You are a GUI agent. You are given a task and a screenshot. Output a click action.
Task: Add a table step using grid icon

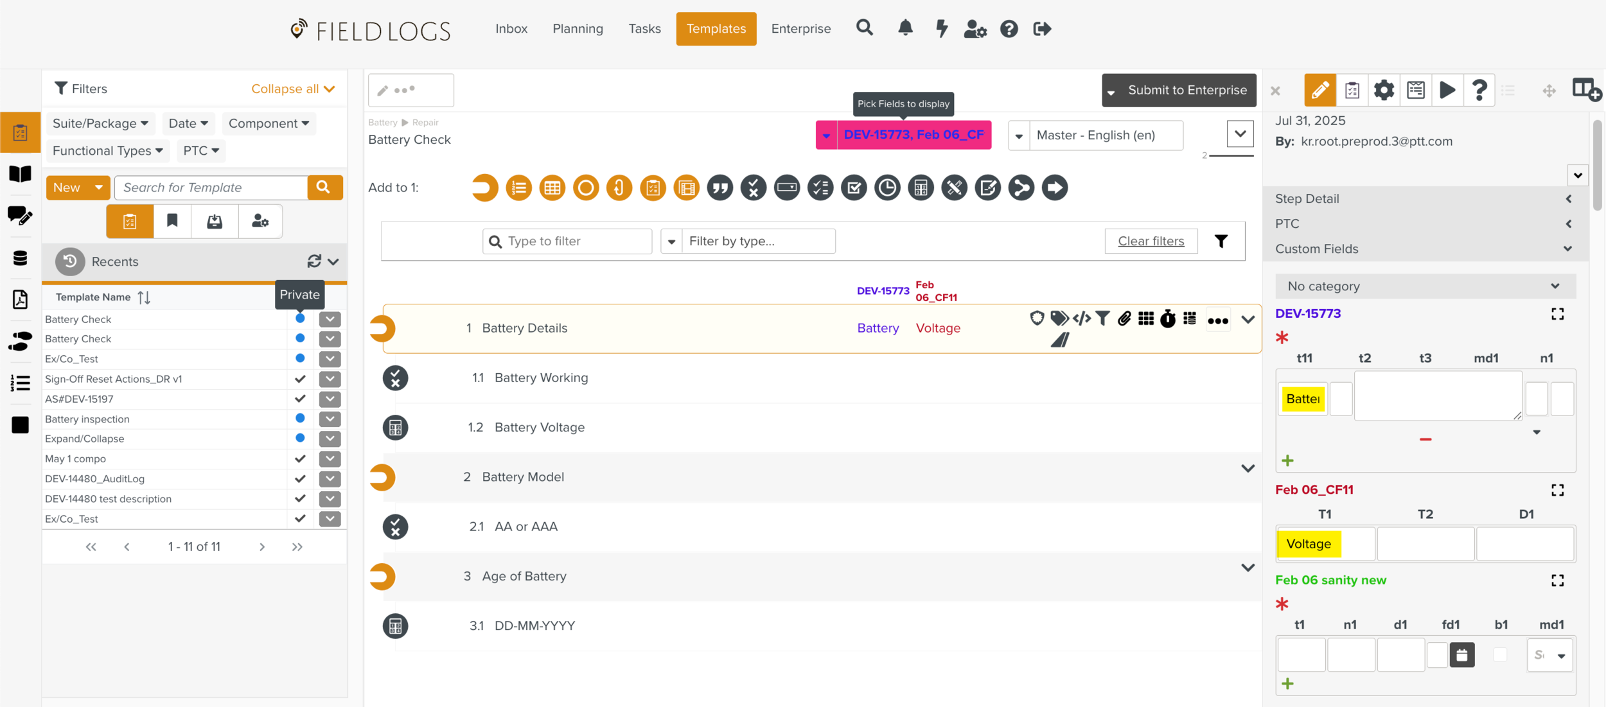pos(552,188)
